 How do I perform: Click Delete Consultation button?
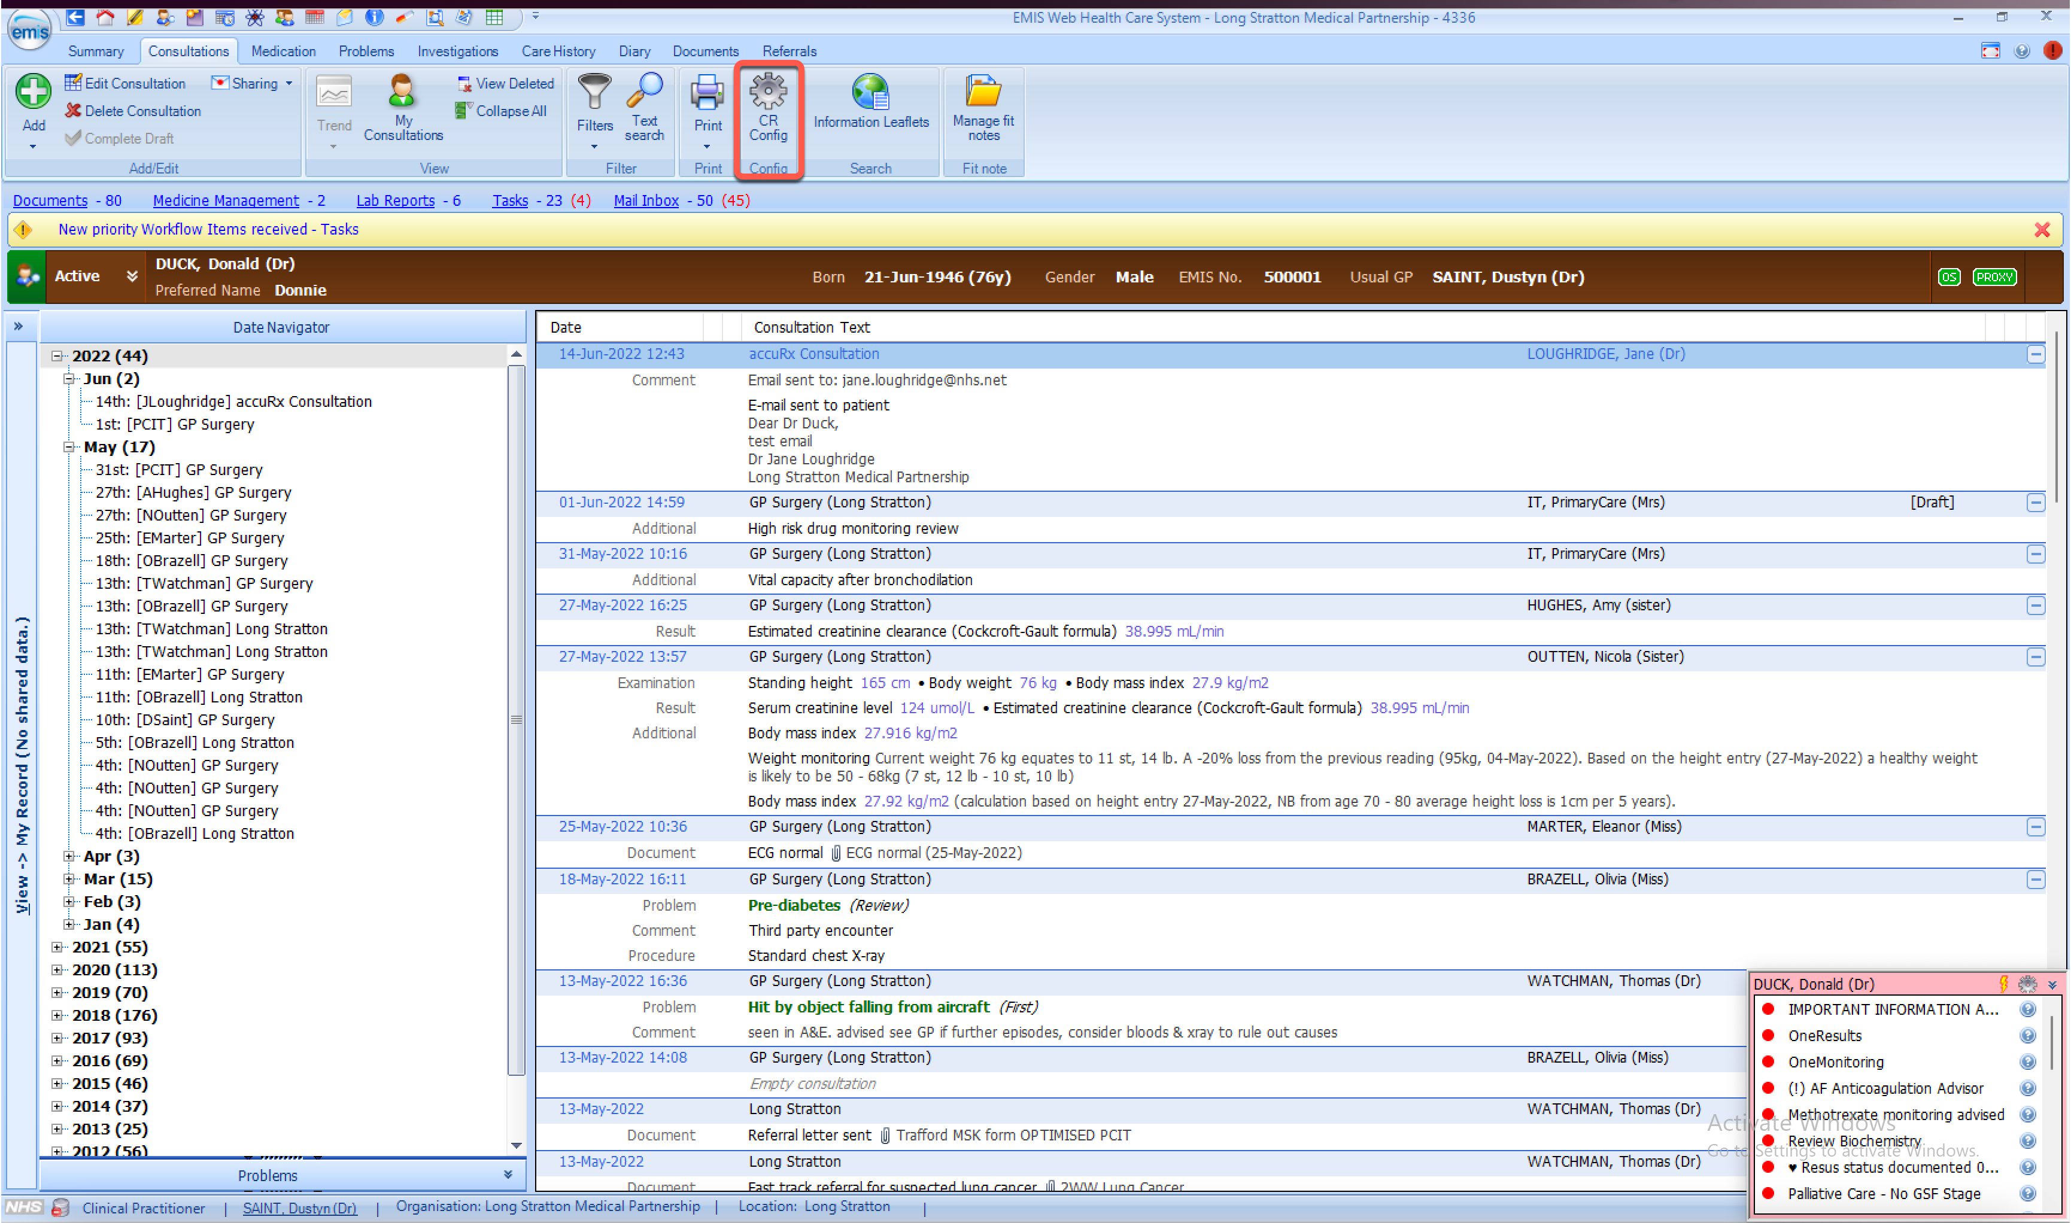point(133,111)
